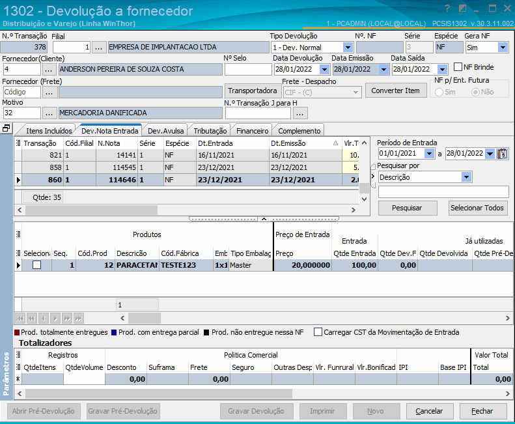Open Frete - Despacho CIF dropdown
The height and width of the screenshot is (424, 515).
click(x=355, y=92)
